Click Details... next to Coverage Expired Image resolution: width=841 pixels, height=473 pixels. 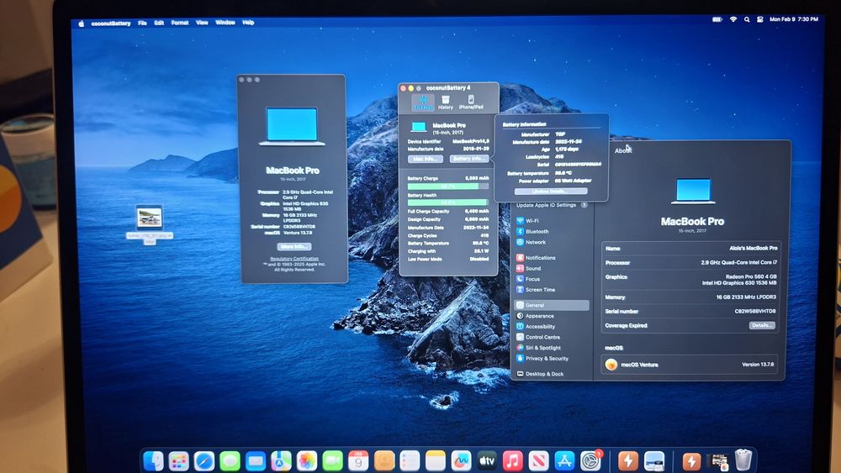point(762,325)
